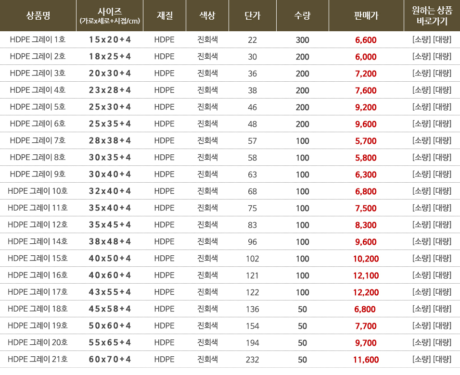Click the 사이즈 column header

110,15
